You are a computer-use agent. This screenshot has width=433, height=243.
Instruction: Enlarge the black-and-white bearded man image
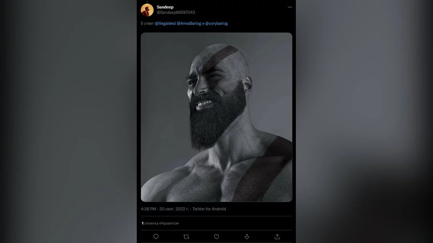coord(216,117)
